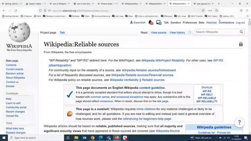Open the Beta features link
251x141 pixels.
pyautogui.click(x=201, y=23)
